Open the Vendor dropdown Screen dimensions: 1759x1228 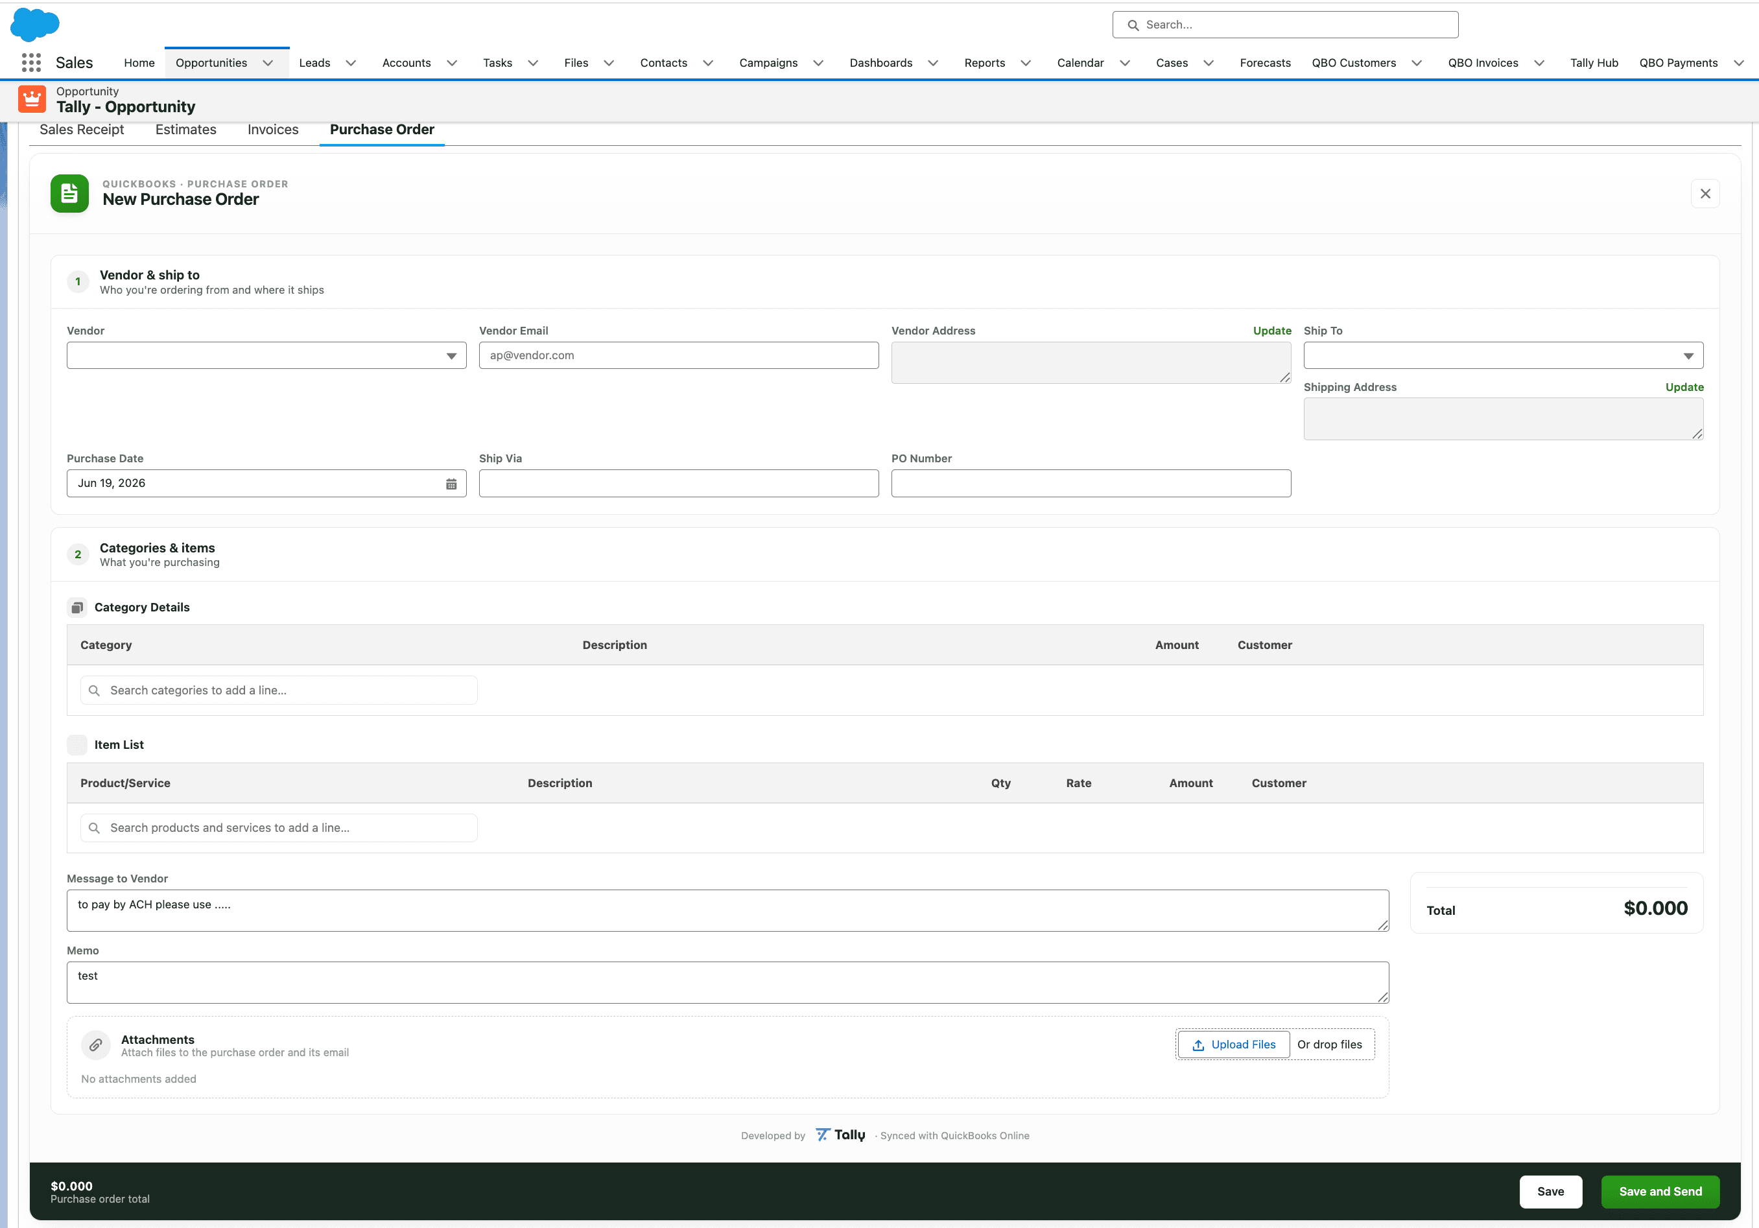tap(266, 355)
